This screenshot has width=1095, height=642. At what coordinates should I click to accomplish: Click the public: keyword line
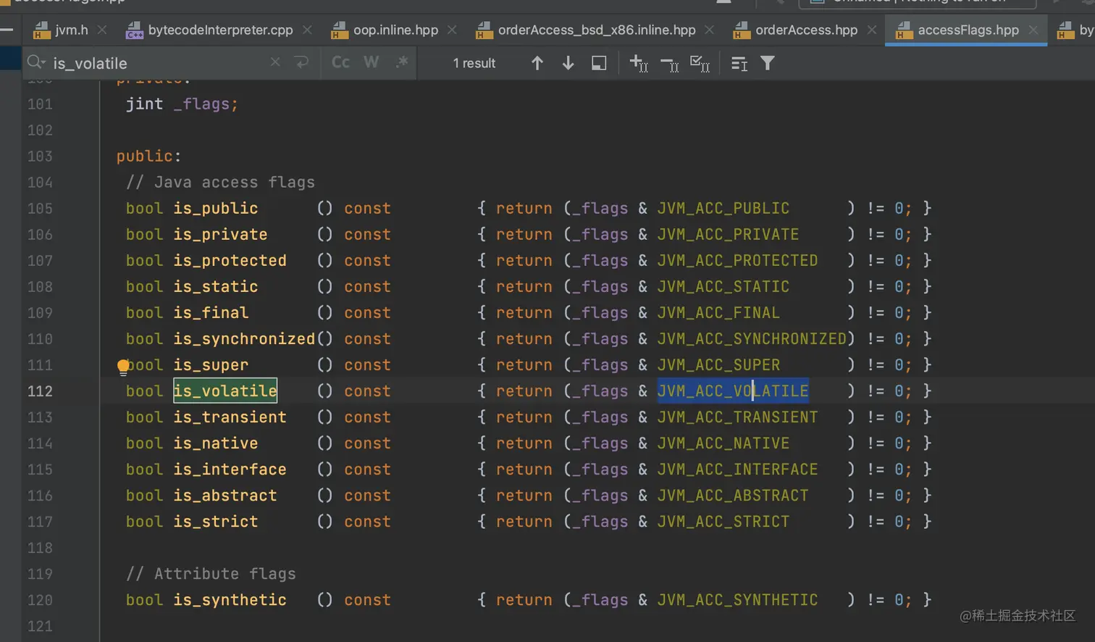148,156
